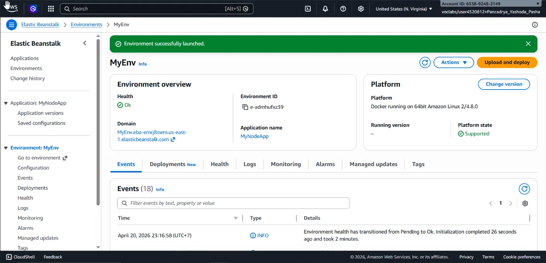This screenshot has width=546, height=263.
Task: Open the settings gear in top bar
Action: pyautogui.click(x=361, y=9)
